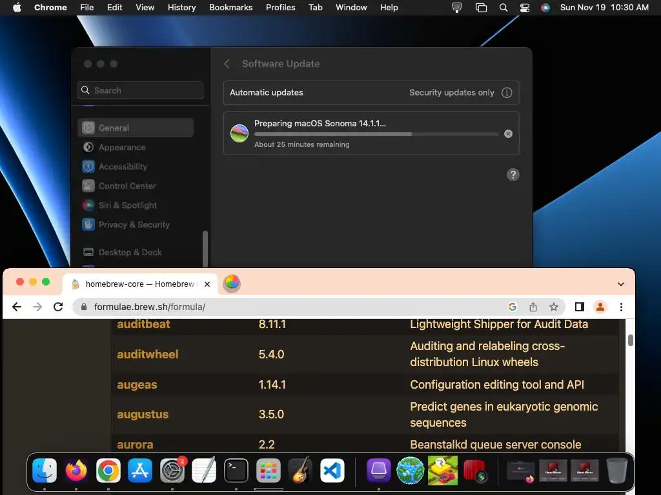Open the Chrome profile avatar
The width and height of the screenshot is (661, 495).
click(x=600, y=307)
